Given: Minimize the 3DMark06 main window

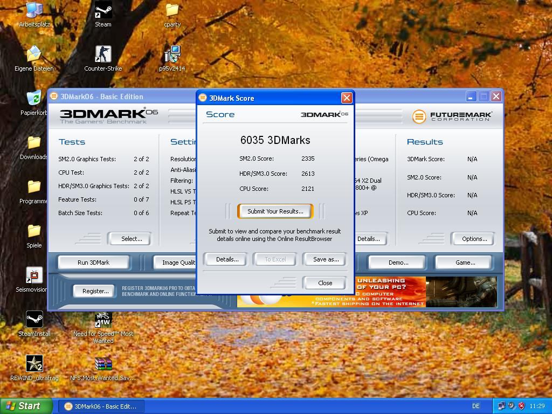Looking at the screenshot, I should tap(471, 96).
